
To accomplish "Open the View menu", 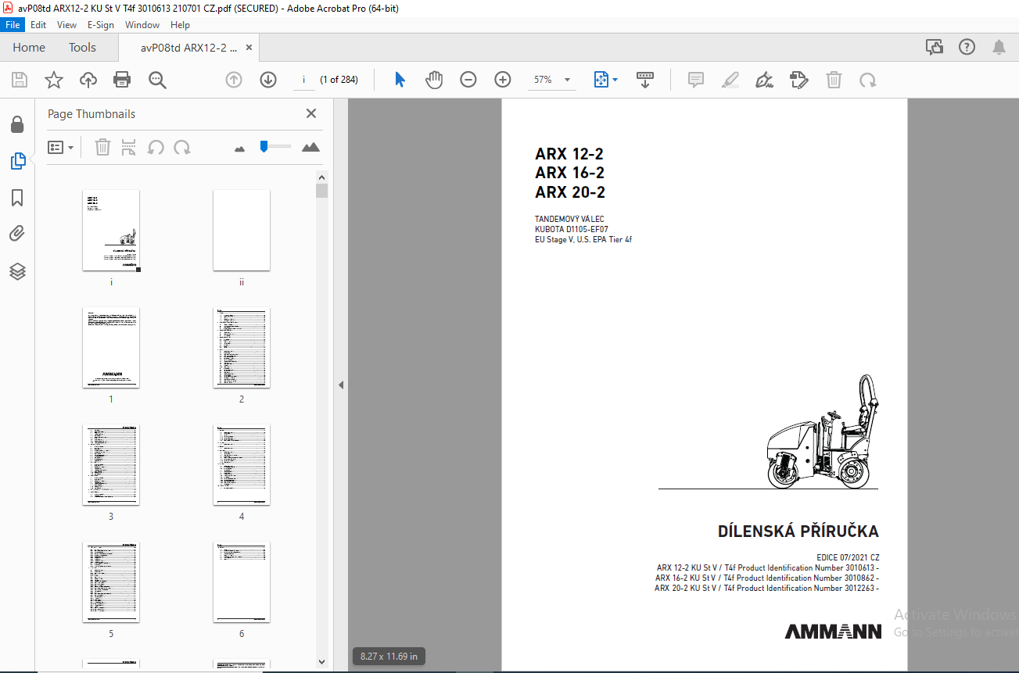I will 67,25.
